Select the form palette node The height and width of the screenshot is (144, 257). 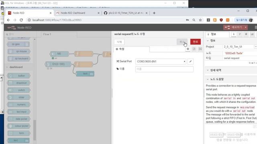point(19,133)
